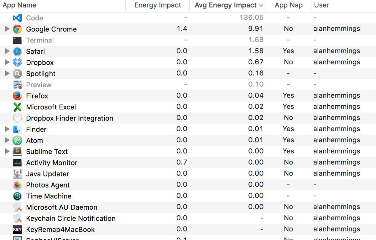Click the 136.05 average energy value

click(252, 17)
